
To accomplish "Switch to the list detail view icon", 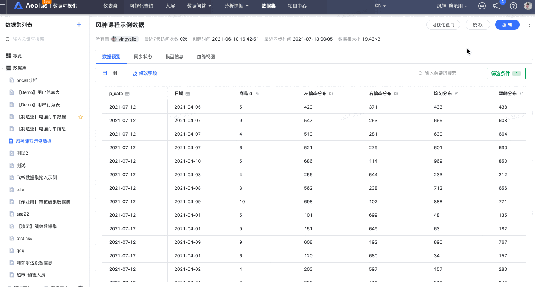I will 115,73.
